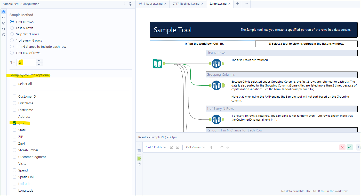Select the Last N rows radio button

12,28
